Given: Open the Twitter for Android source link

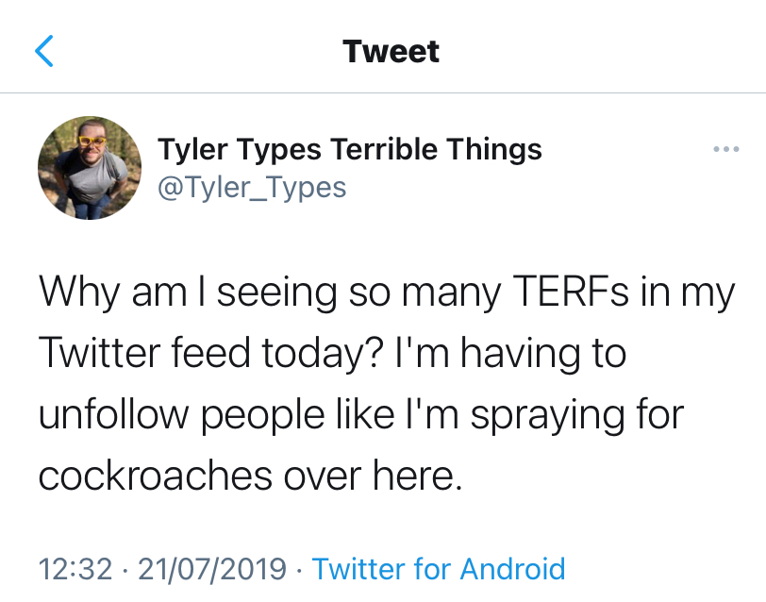Looking at the screenshot, I should [x=438, y=569].
